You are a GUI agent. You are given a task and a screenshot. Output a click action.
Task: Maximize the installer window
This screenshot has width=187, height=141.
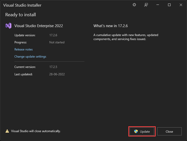click(x=169, y=5)
